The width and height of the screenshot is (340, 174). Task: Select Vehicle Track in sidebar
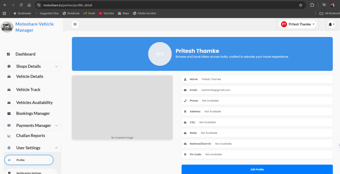[28, 89]
